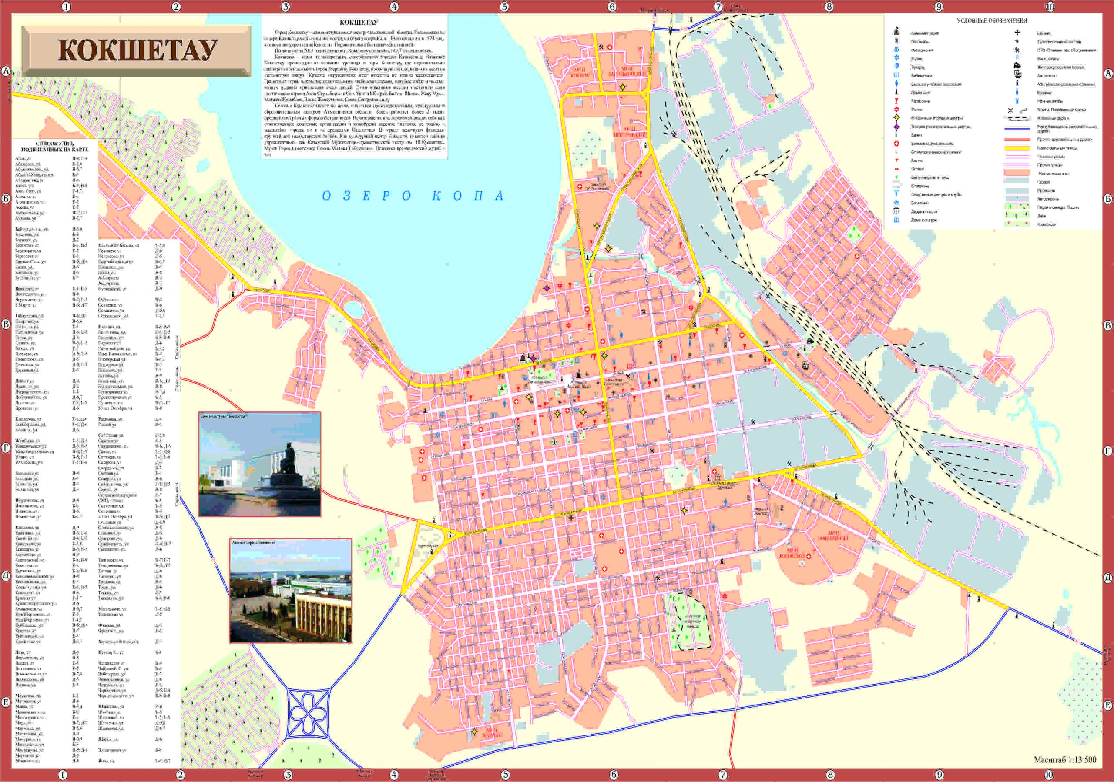Screen dimensions: 1114x782
Task: Click the Театры mask icon in the legend
Action: [896, 66]
